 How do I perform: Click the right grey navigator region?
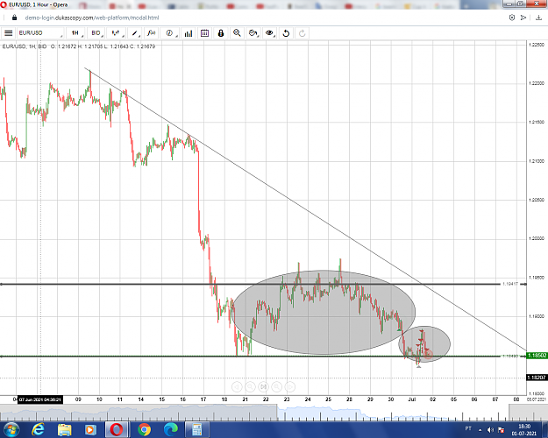(528, 413)
